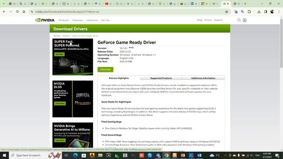Go to the Drivers link in header

click(208, 20)
